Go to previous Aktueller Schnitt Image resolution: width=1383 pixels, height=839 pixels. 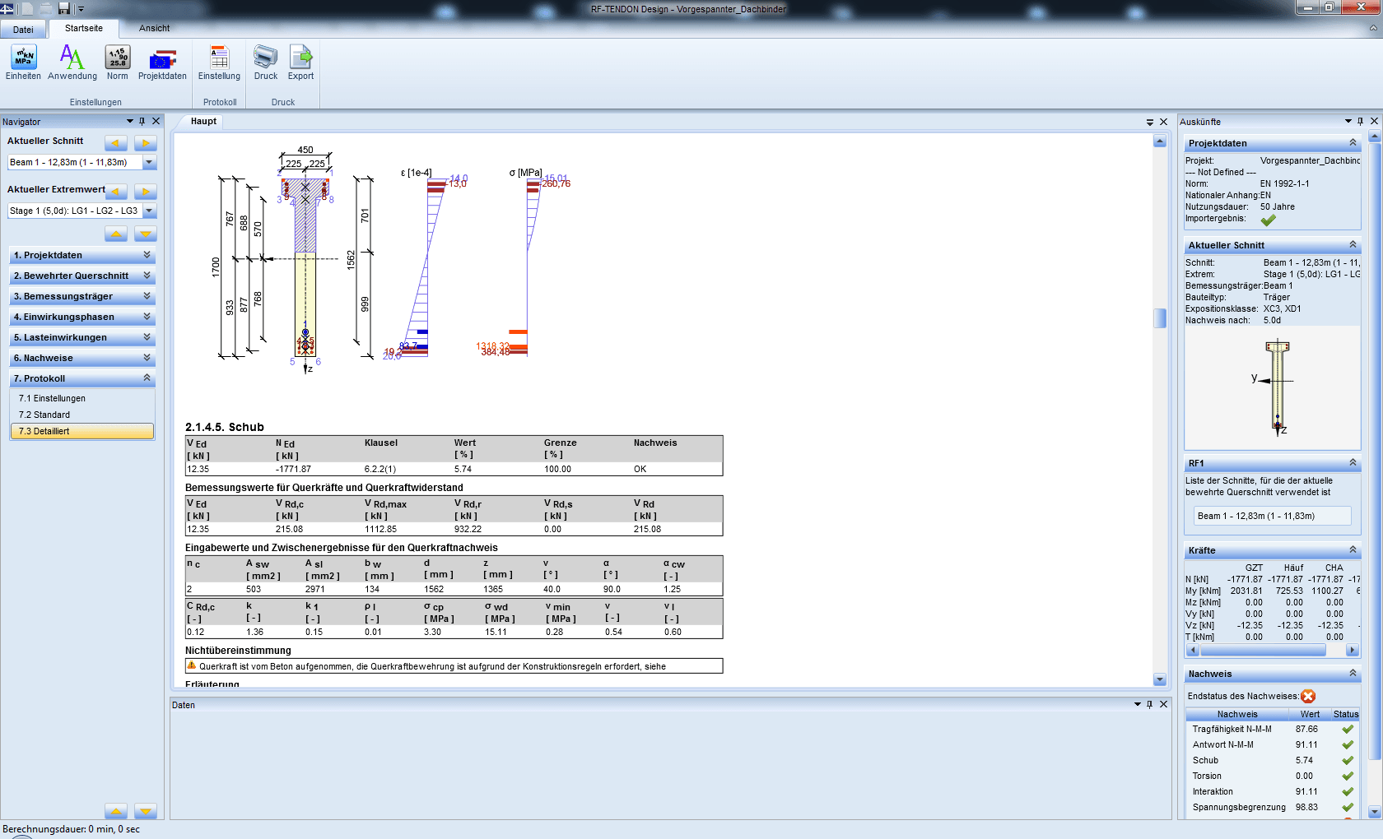[x=116, y=143]
